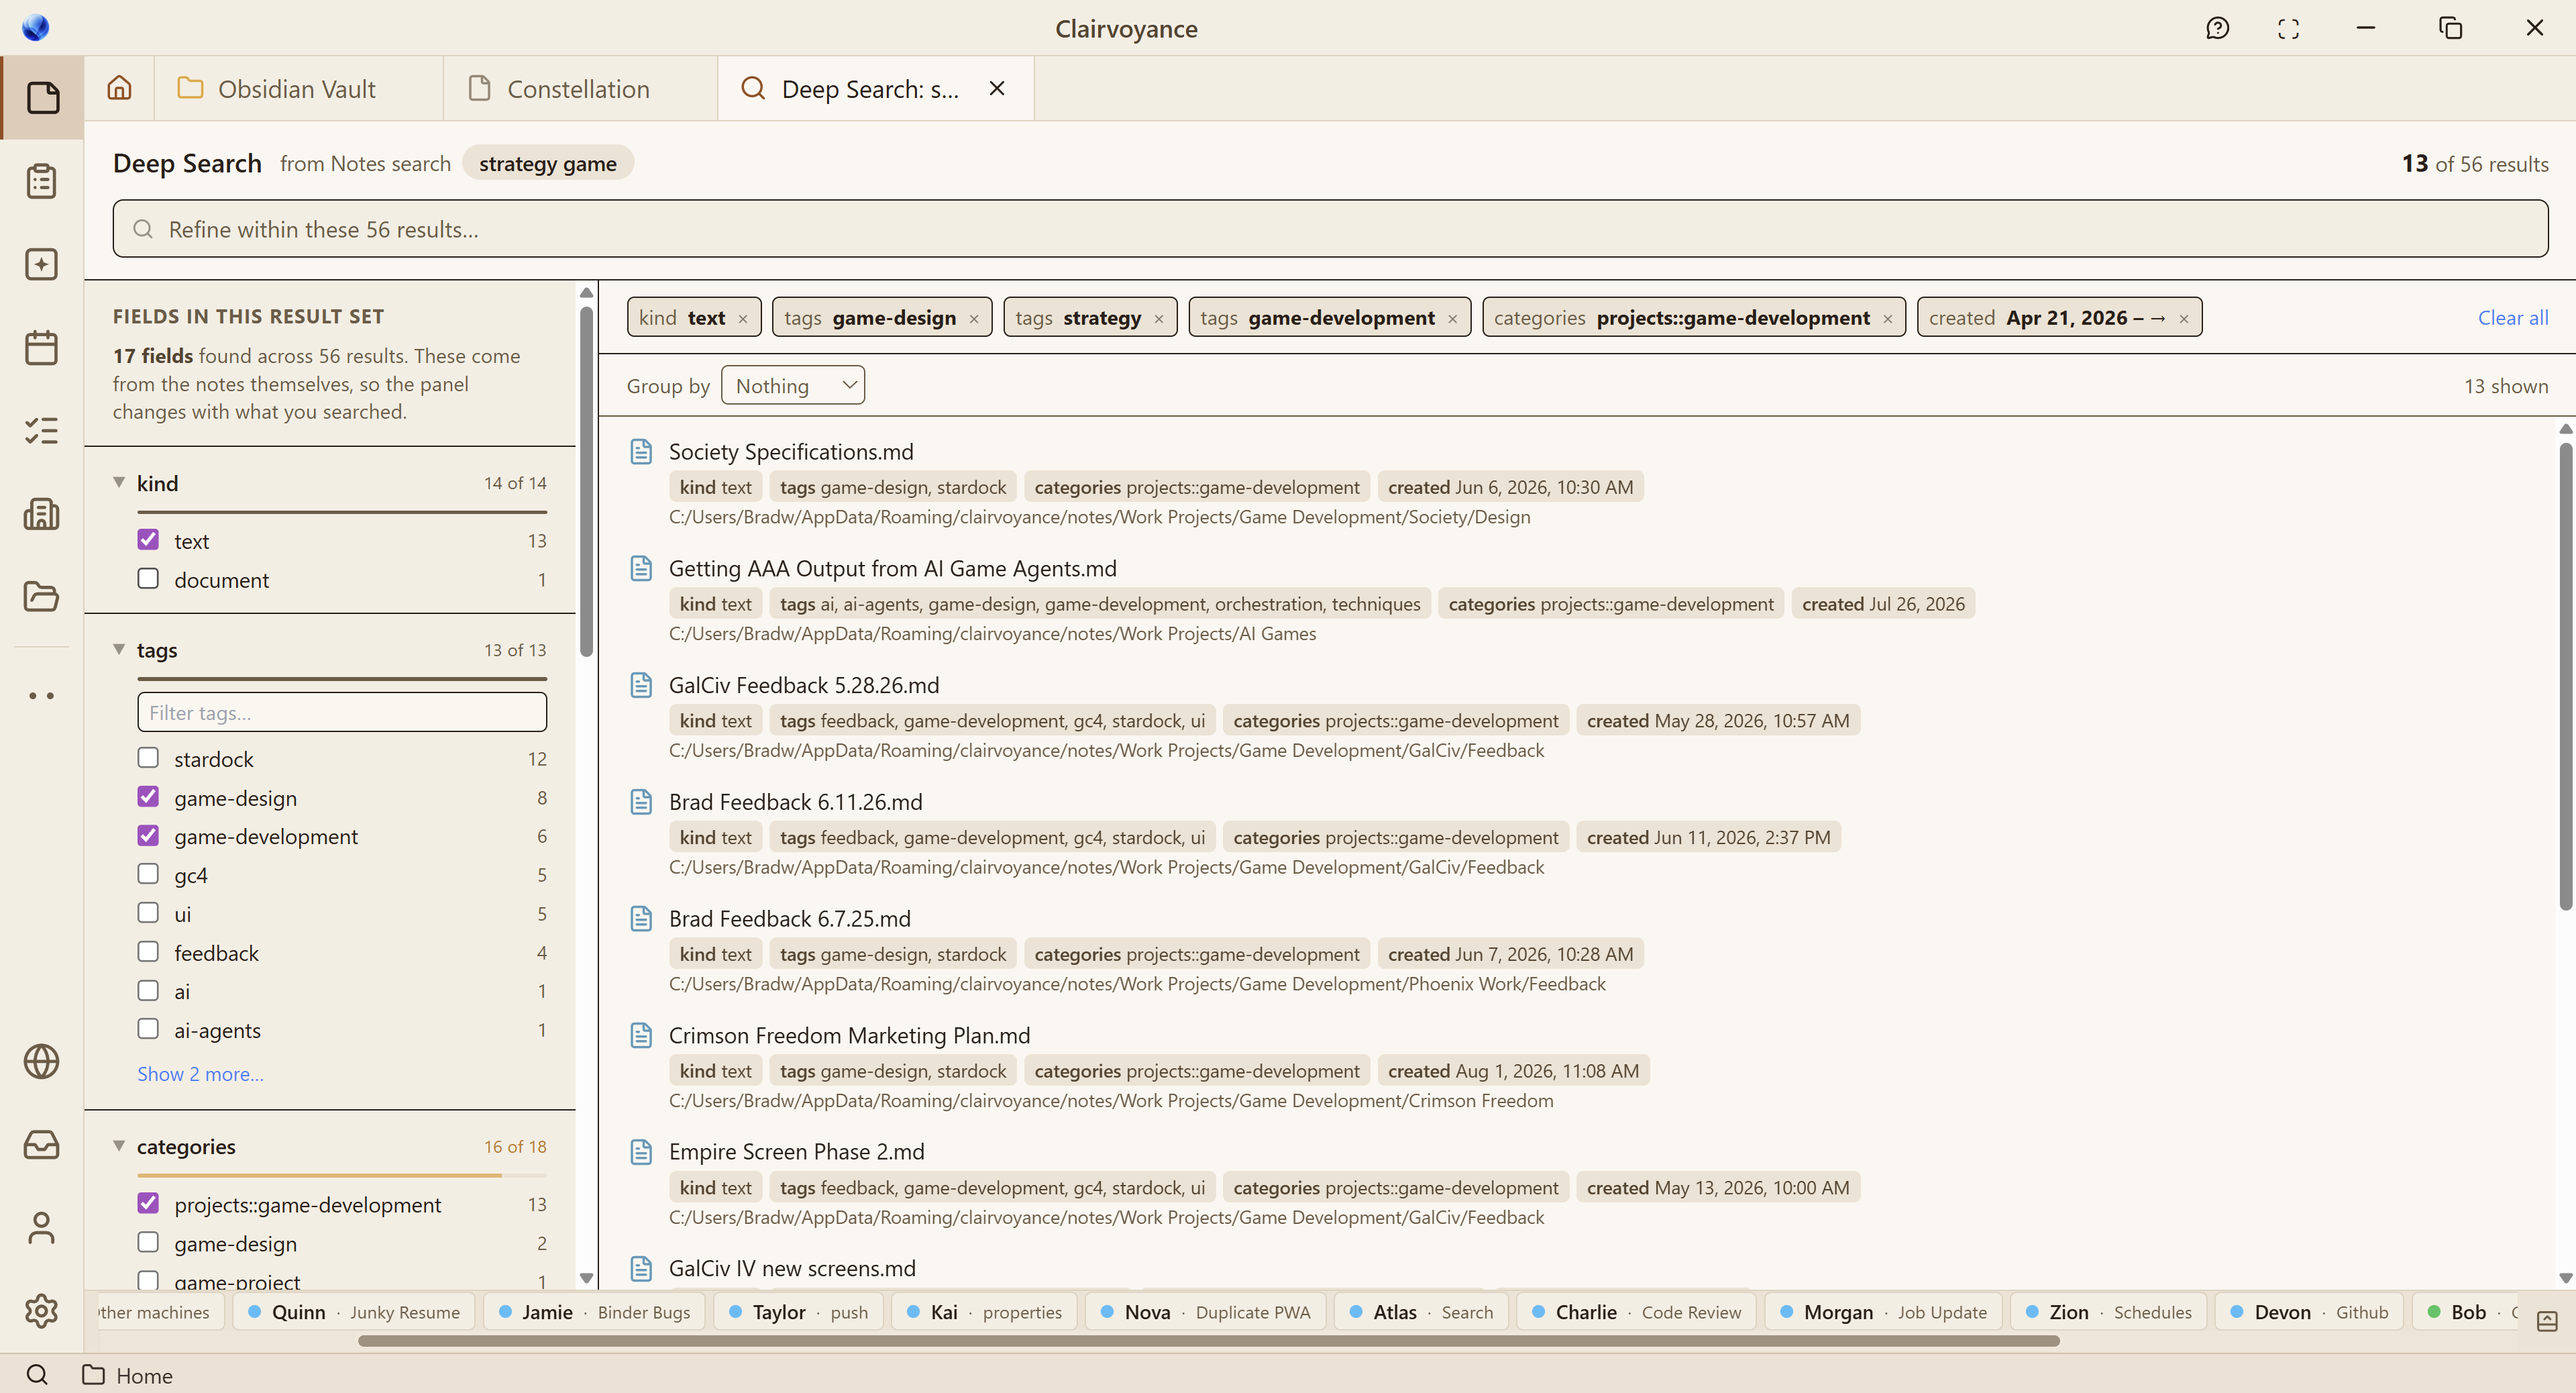Check the 'feedback' tag checkbox
Image resolution: width=2576 pixels, height=1393 pixels.
click(x=148, y=951)
